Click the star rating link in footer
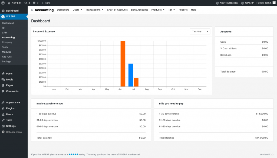Screen dimensions: 277x158 pyautogui.click(x=73, y=154)
